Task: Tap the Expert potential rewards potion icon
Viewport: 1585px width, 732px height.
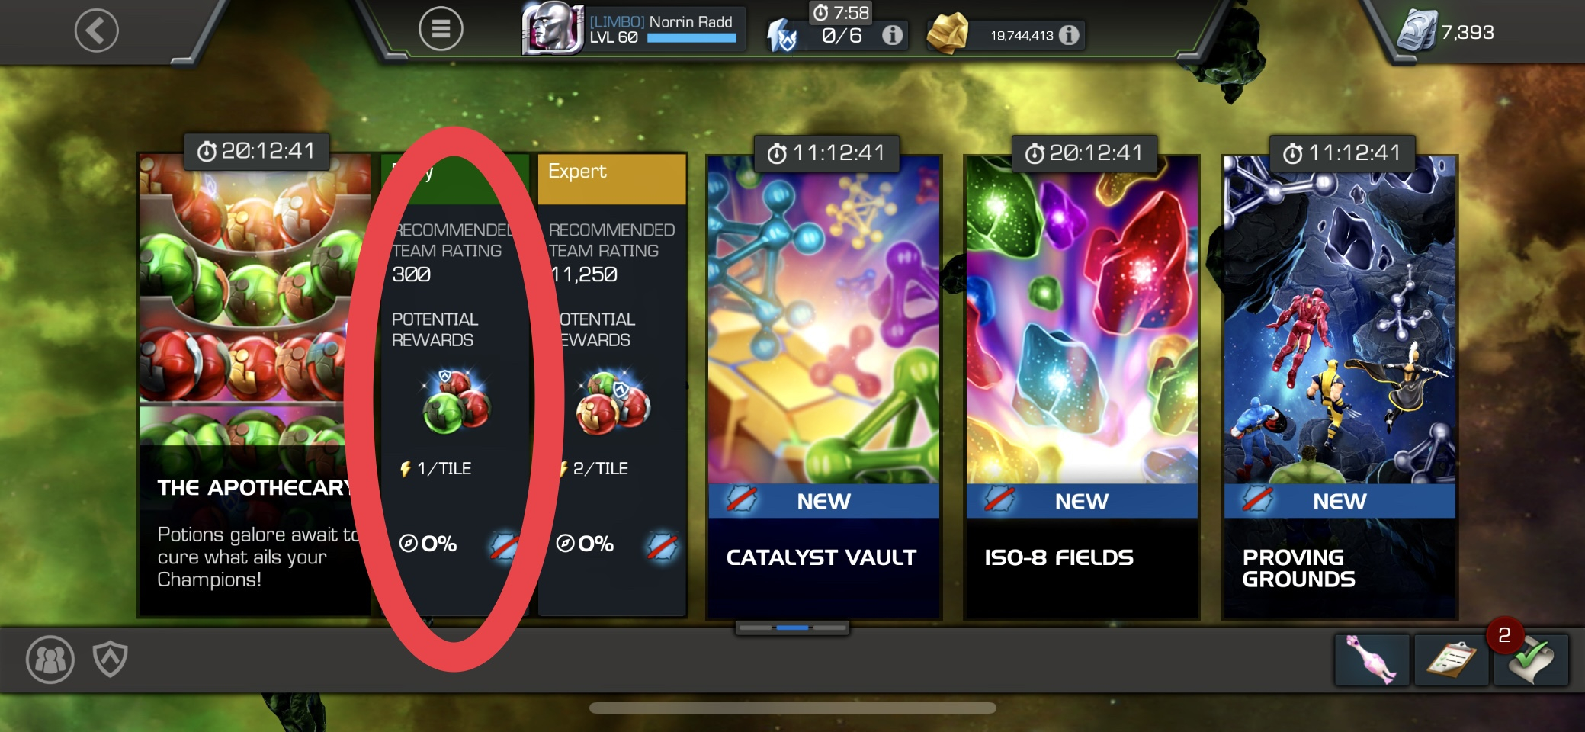Action: tap(613, 403)
